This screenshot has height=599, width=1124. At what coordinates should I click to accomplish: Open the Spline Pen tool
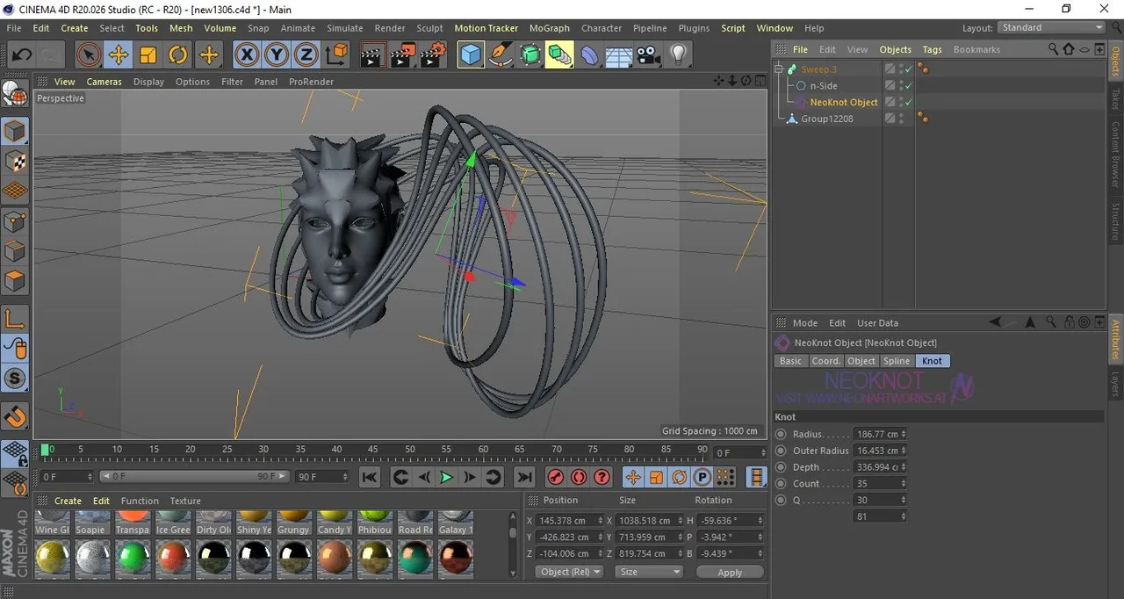pos(501,55)
